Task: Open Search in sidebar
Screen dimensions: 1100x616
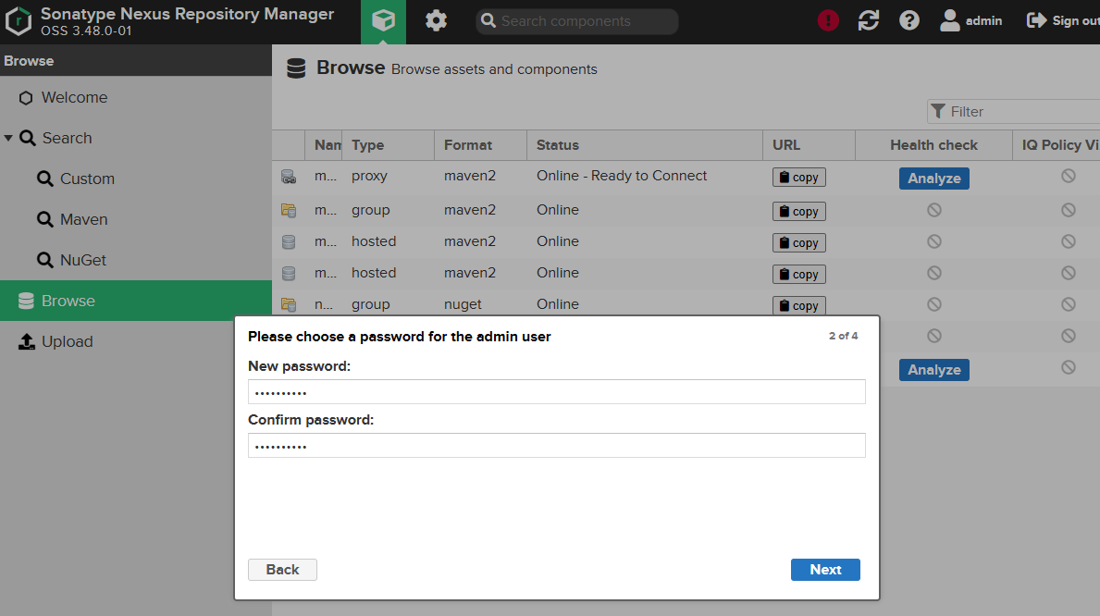Action: [67, 138]
